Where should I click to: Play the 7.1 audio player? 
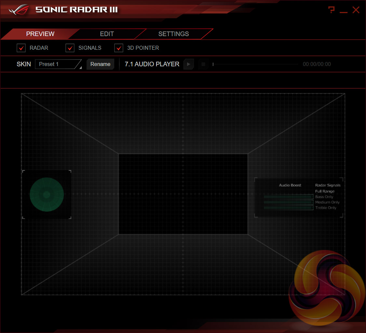coord(188,64)
